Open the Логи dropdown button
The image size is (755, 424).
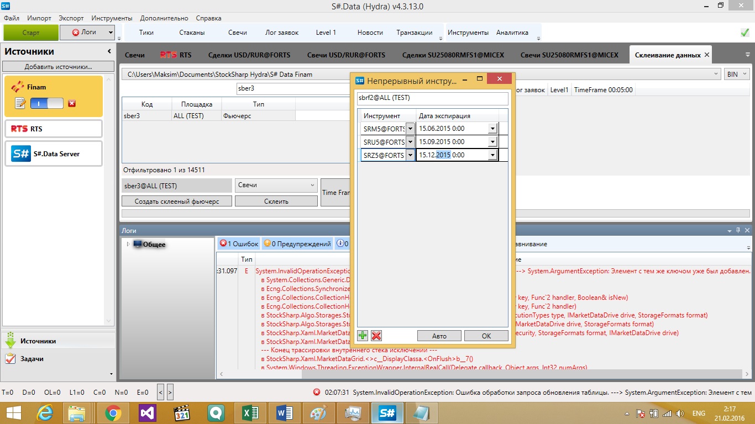tap(111, 33)
